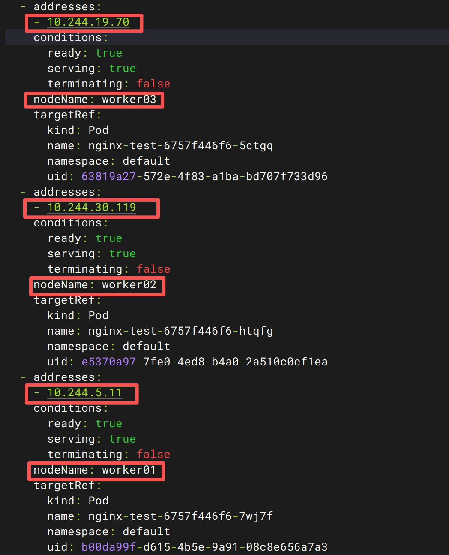Screen dimensions: 449x555
Task: Click the uid value starting with 63819a27
Action: pyautogui.click(x=204, y=176)
